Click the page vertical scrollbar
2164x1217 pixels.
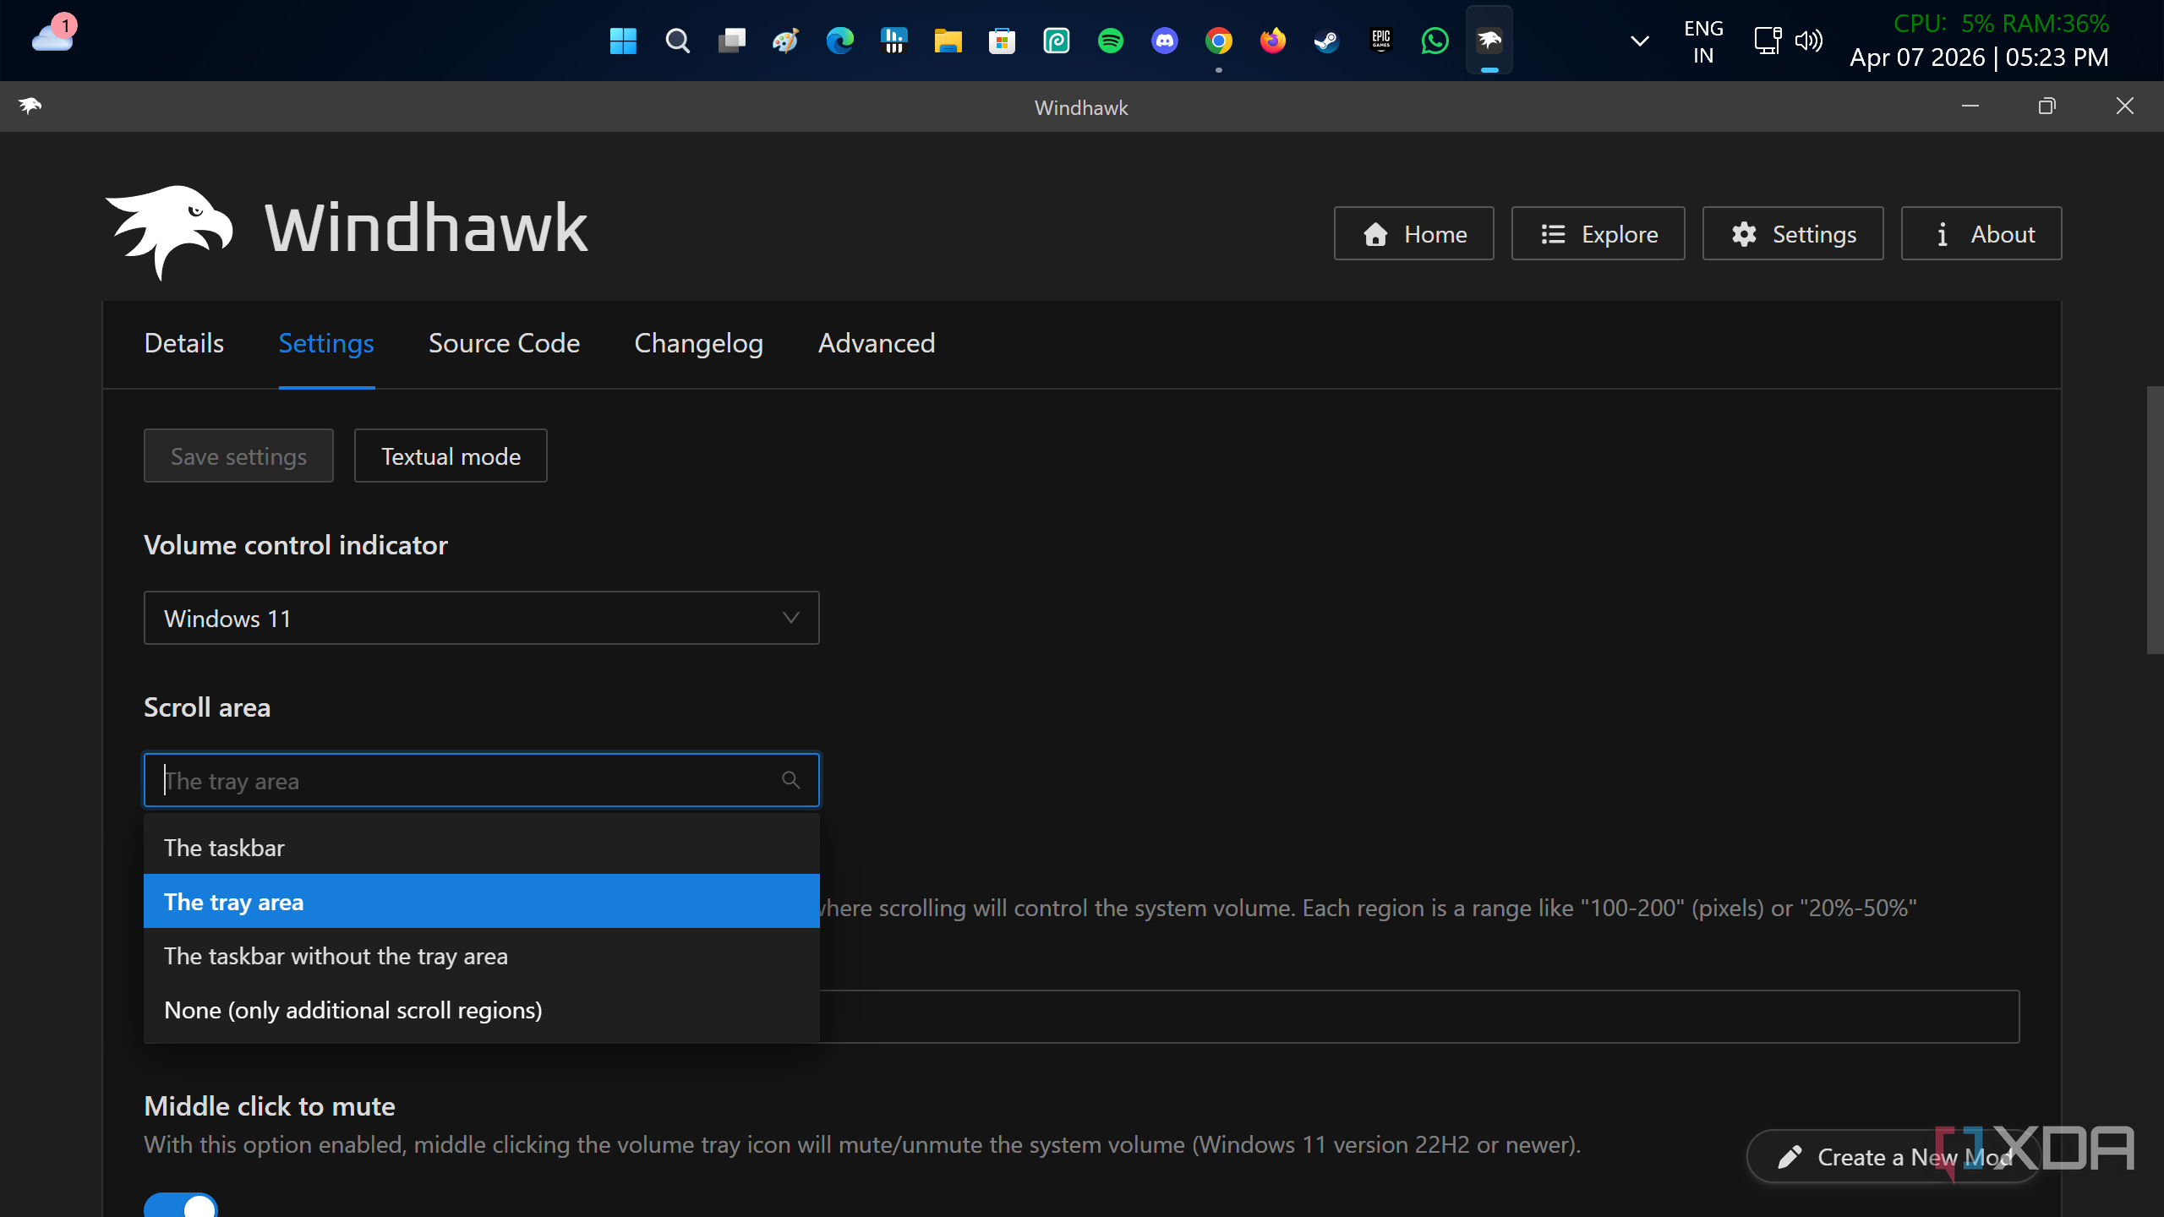(2155, 520)
